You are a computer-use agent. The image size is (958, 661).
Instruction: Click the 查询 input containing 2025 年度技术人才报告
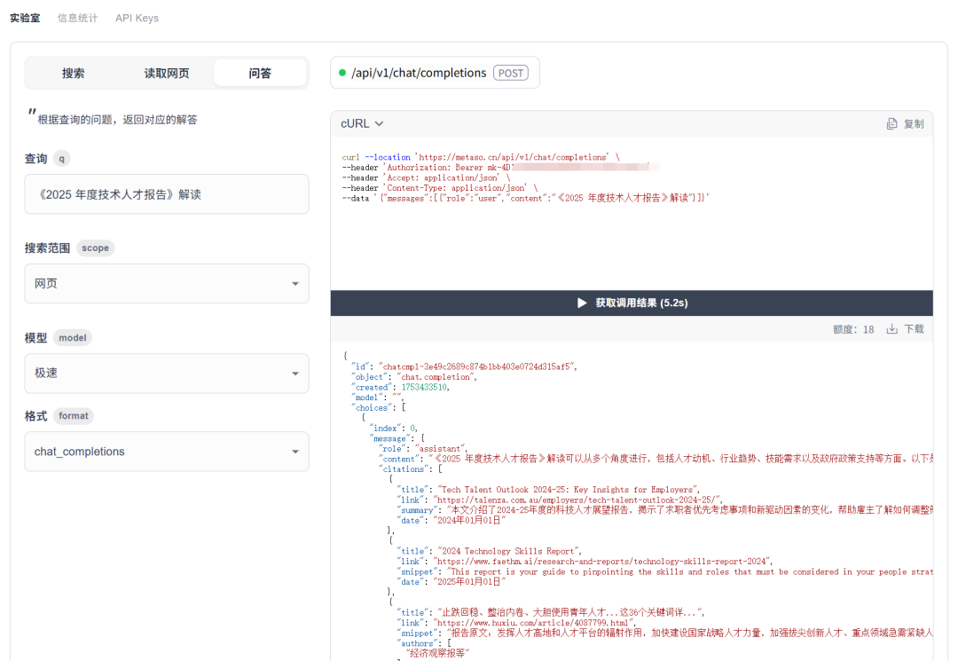tap(166, 194)
